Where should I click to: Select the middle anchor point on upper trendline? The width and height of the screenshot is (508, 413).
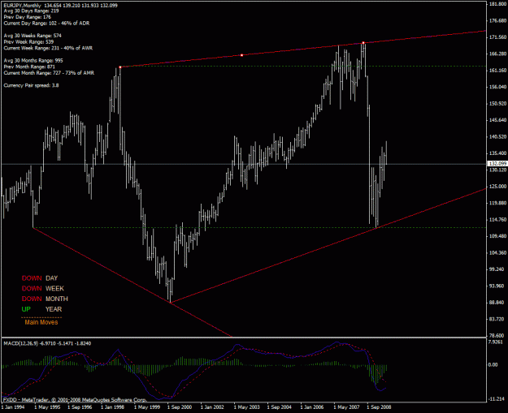(x=241, y=55)
